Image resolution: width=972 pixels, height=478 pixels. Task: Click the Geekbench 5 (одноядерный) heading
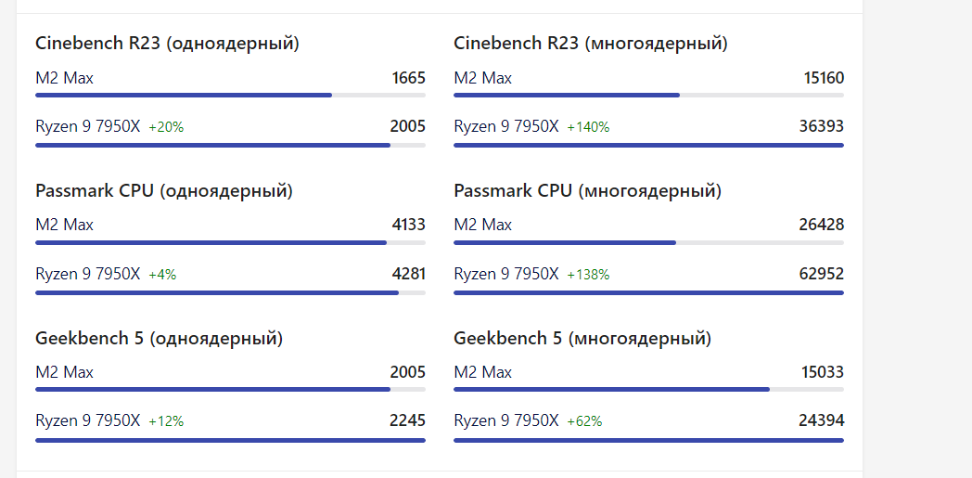[160, 339]
